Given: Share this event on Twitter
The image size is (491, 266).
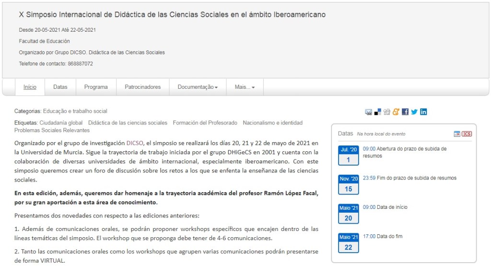Looking at the screenshot, I should point(414,112).
